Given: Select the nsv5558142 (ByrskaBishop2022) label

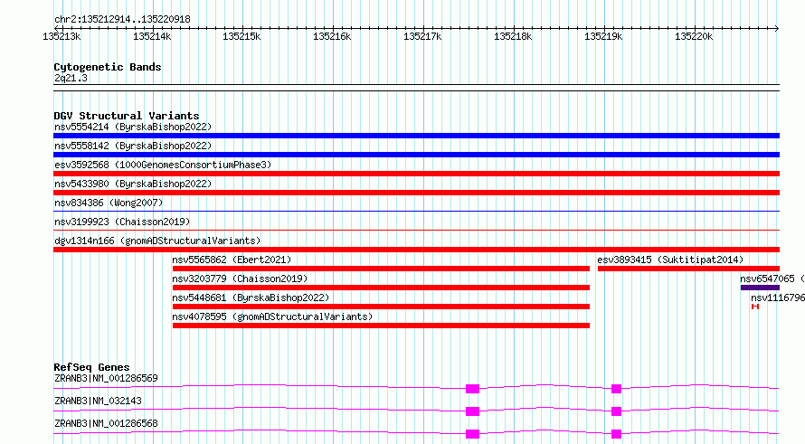Looking at the screenshot, I should [x=133, y=146].
